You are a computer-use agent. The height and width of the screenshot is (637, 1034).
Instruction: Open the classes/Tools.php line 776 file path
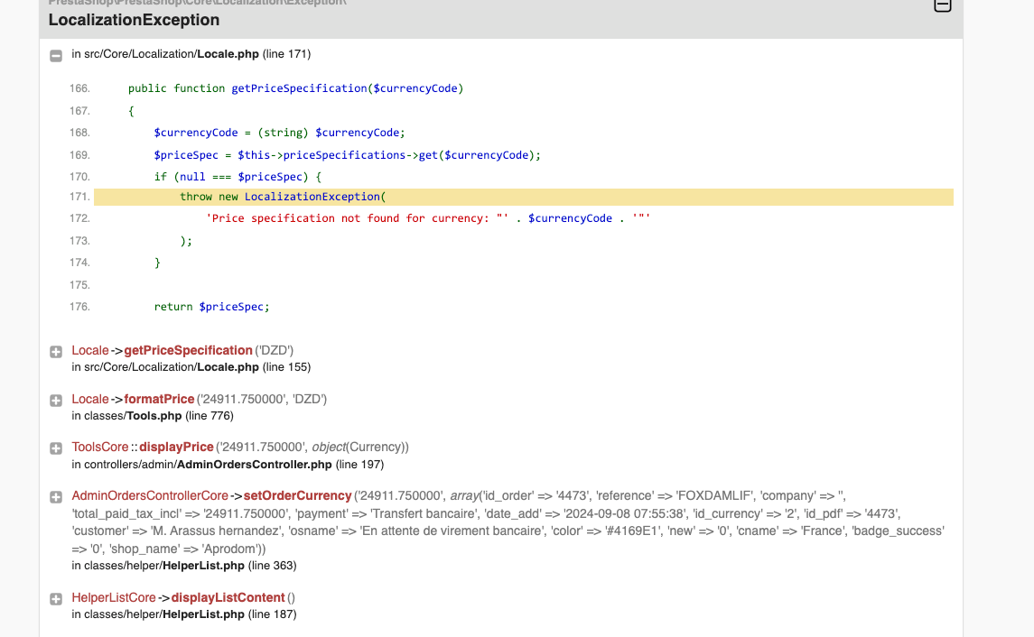[x=152, y=416]
